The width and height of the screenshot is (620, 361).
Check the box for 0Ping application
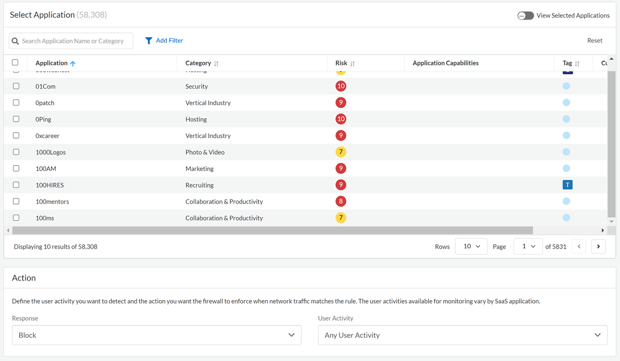point(16,119)
